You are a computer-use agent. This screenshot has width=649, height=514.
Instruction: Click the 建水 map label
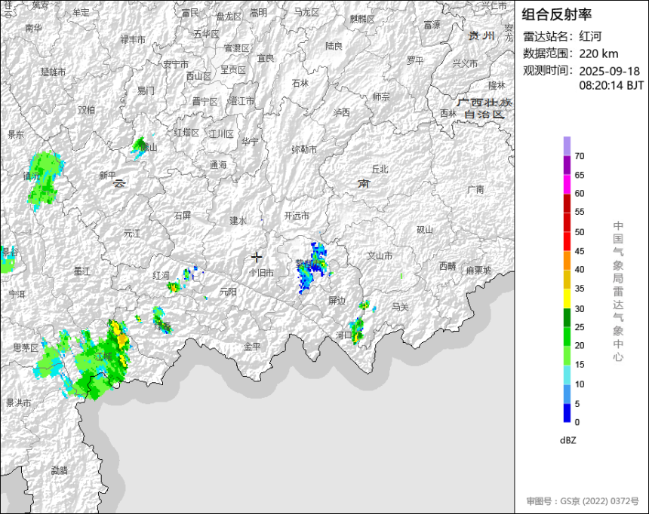[238, 221]
